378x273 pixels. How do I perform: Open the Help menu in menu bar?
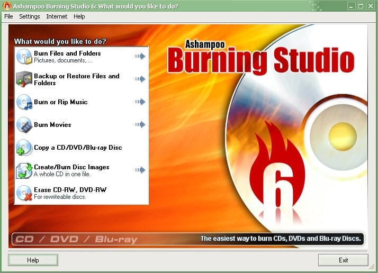[79, 16]
